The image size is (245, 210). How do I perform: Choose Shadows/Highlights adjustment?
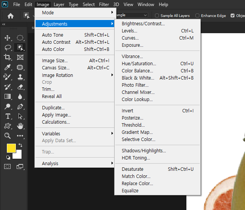pos(158,151)
